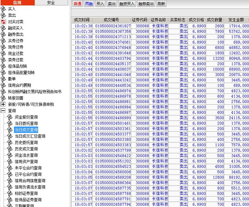The width and height of the screenshot is (249, 207).
Task: Click the 刷新 refresh button
Action: [161, 4]
